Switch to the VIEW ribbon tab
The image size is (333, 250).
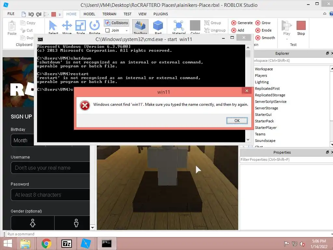coord(142,14)
